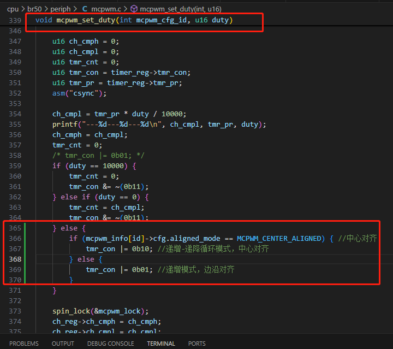Click 'timer_reg->tmr_pr' on line 351
The height and width of the screenshot is (349, 393).
pos(142,83)
